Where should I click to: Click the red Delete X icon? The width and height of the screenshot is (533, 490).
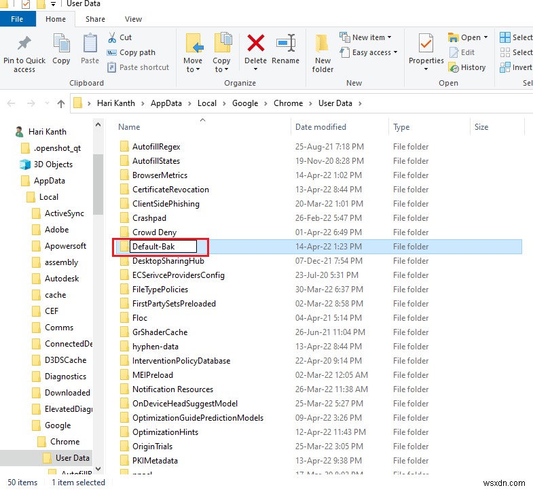tap(255, 43)
